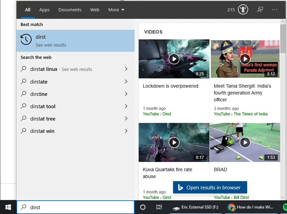Click the magnifier icon next to dirstat tool

click(x=23, y=106)
